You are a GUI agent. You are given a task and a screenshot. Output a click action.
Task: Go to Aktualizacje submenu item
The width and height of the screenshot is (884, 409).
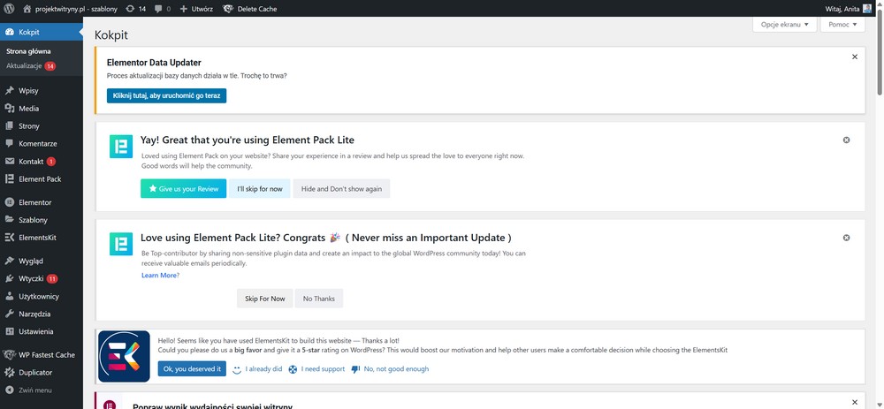pyautogui.click(x=30, y=66)
